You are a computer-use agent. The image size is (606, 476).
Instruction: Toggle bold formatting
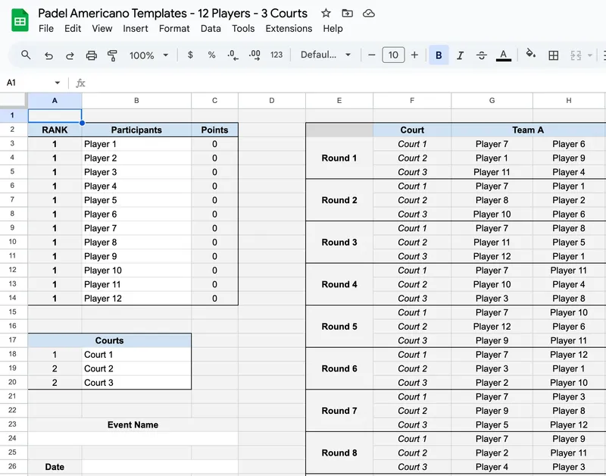point(439,55)
